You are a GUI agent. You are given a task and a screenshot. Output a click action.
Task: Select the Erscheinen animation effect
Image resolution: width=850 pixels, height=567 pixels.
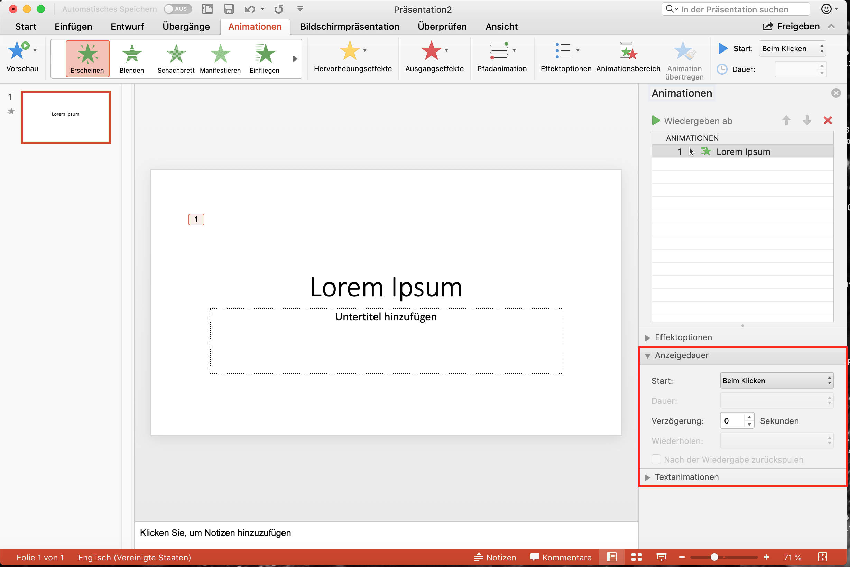(87, 58)
